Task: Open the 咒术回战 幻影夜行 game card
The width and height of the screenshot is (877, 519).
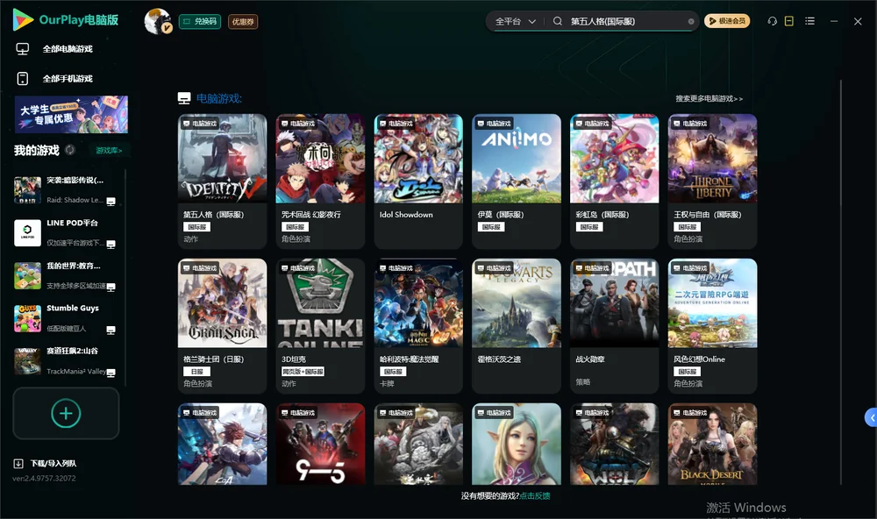Action: pos(320,181)
